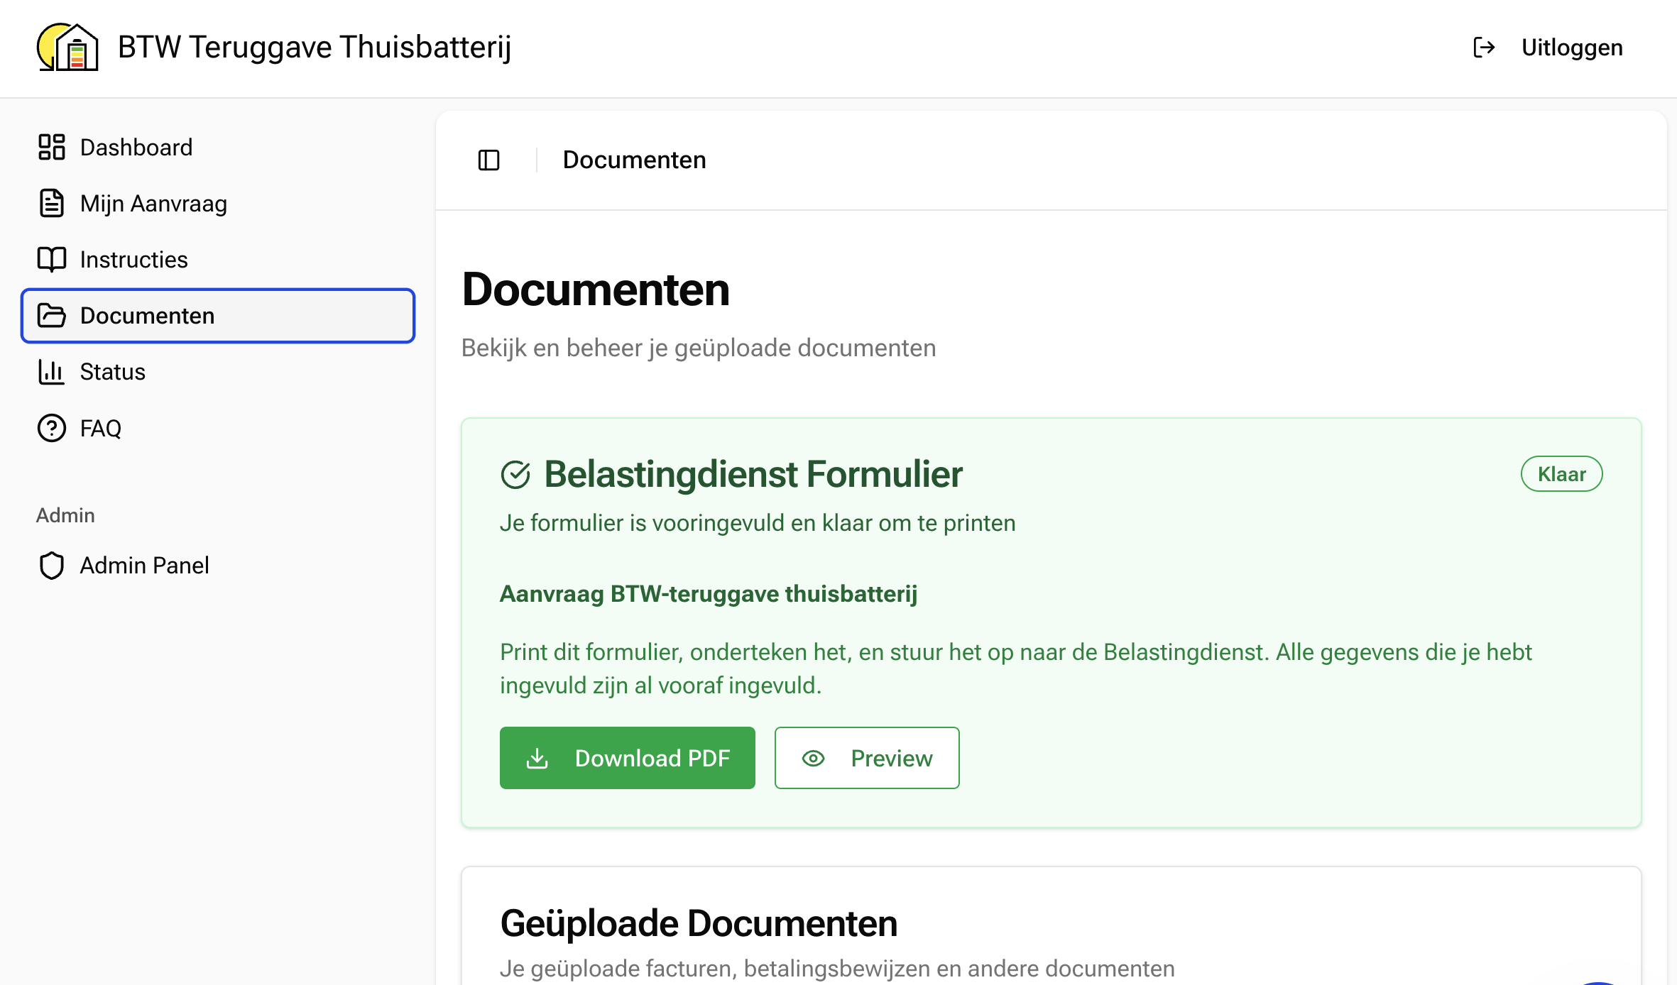Click the Mijn Aanvraag document icon
1677x985 pixels.
(52, 203)
